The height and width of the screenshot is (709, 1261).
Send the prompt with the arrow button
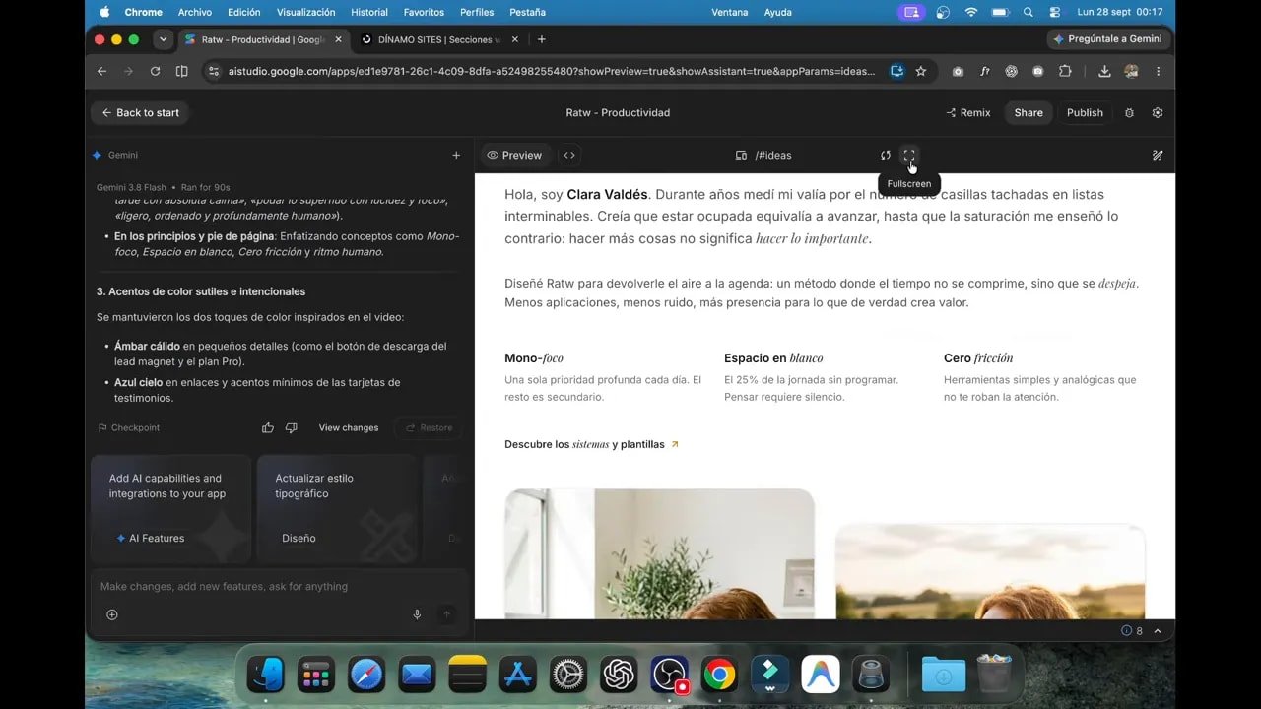pos(446,614)
